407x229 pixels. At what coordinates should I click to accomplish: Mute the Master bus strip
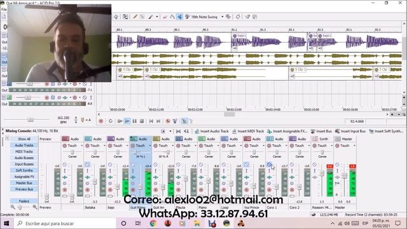(x=337, y=165)
